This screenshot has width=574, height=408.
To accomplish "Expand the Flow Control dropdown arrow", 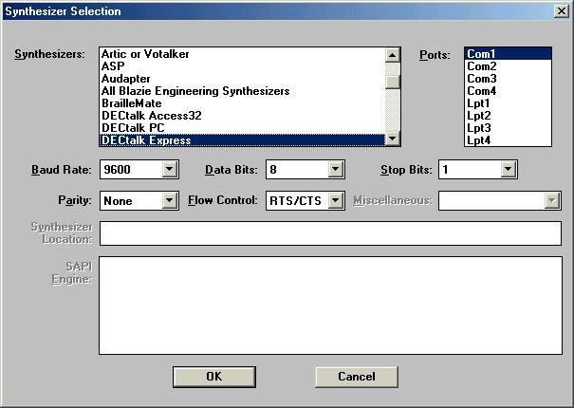I will pos(335,200).
